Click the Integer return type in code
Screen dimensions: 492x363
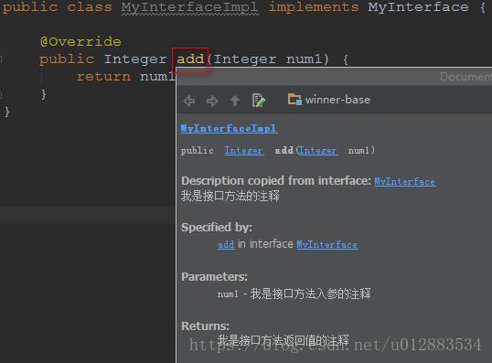pos(135,59)
